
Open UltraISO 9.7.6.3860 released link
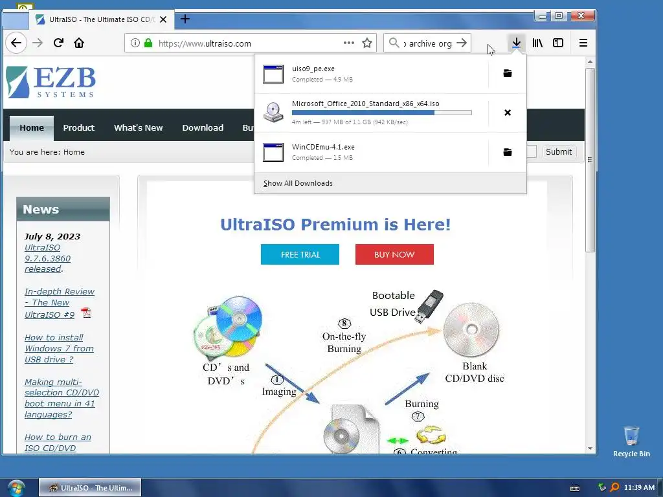tap(47, 258)
